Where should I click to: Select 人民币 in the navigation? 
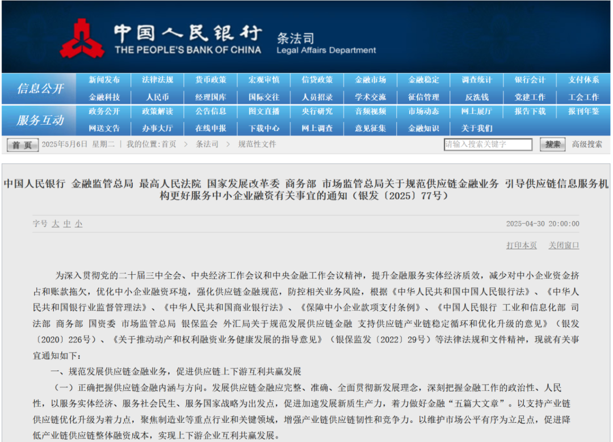click(x=157, y=97)
